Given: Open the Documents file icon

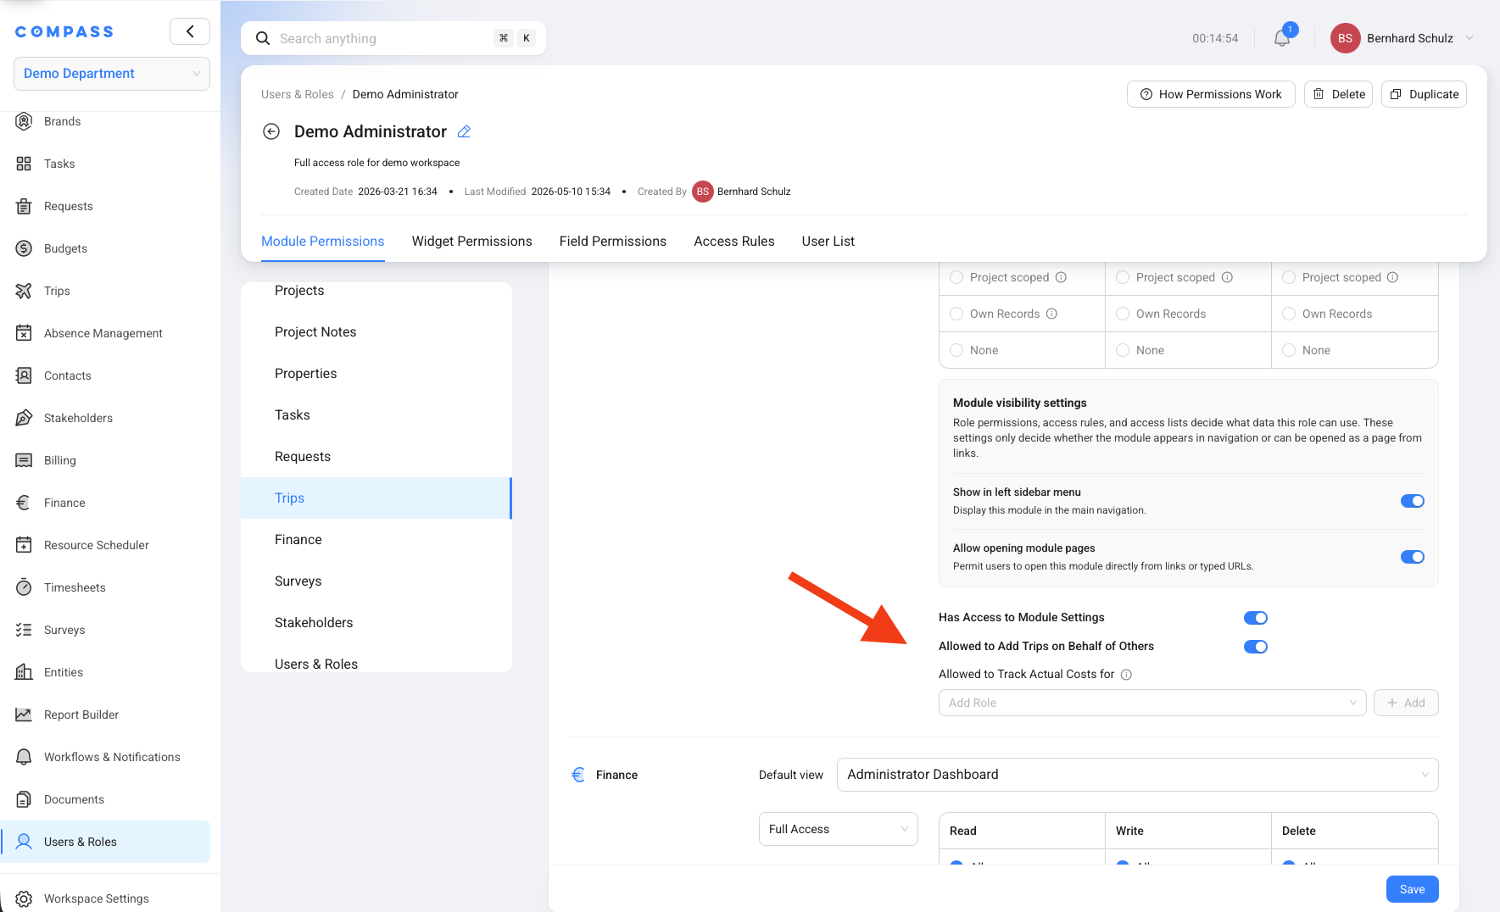Looking at the screenshot, I should (x=24, y=799).
